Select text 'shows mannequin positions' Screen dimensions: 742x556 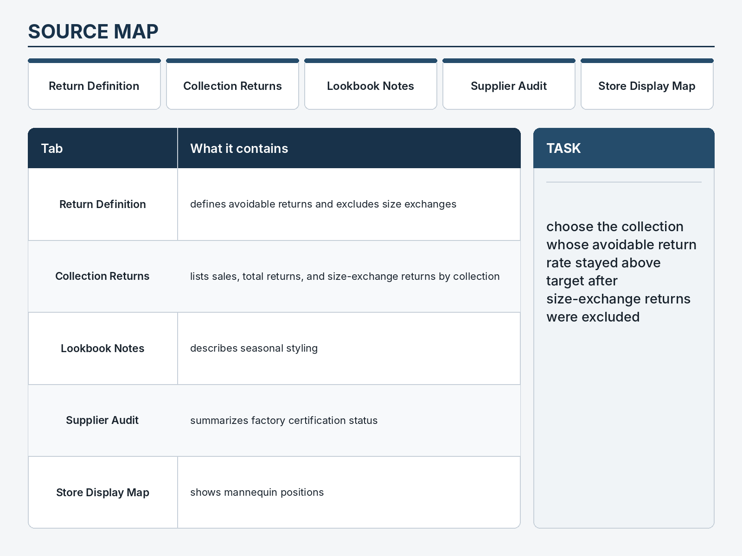(x=257, y=493)
